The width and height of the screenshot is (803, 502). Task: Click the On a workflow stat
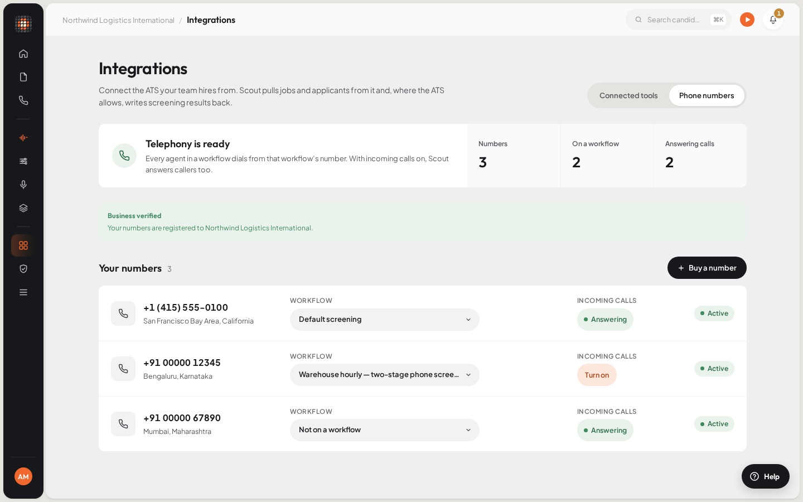(607, 156)
